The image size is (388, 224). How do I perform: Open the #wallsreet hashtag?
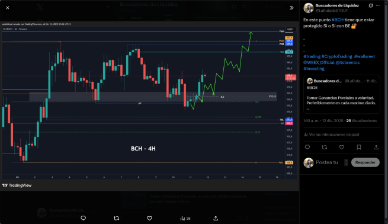coord(364,56)
